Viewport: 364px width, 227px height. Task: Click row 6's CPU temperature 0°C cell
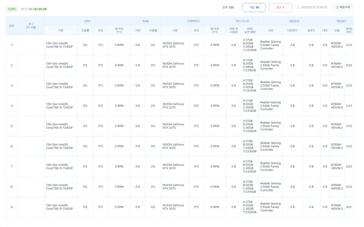click(x=100, y=146)
